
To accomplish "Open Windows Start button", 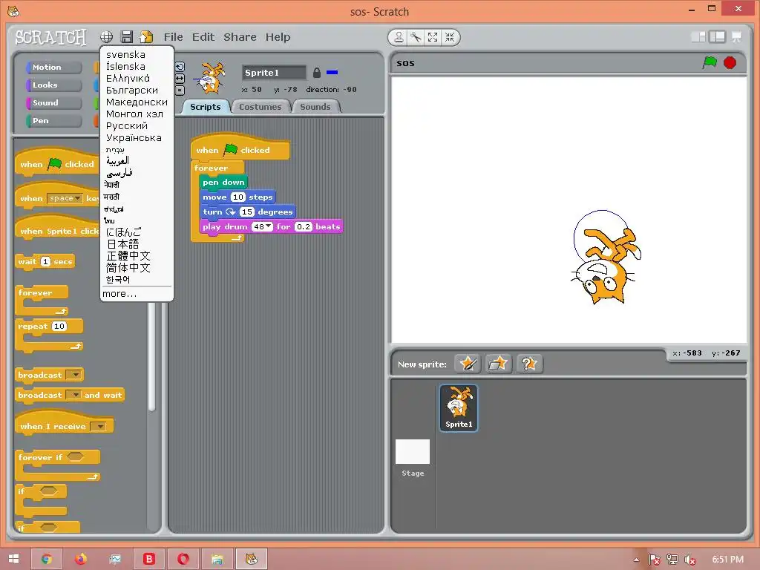I will click(13, 559).
